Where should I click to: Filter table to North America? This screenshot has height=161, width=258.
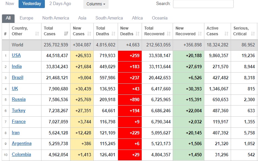pyautogui.click(x=56, y=18)
